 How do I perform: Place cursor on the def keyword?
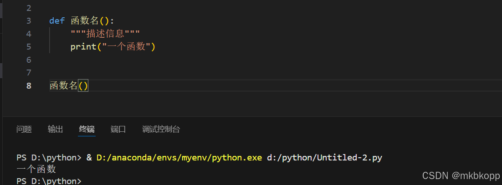coord(57,21)
